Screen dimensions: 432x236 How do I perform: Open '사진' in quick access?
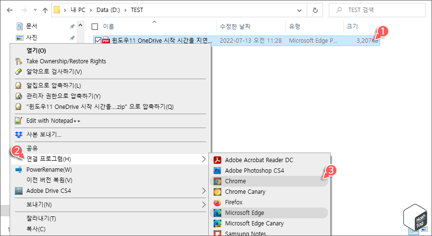(x=31, y=37)
